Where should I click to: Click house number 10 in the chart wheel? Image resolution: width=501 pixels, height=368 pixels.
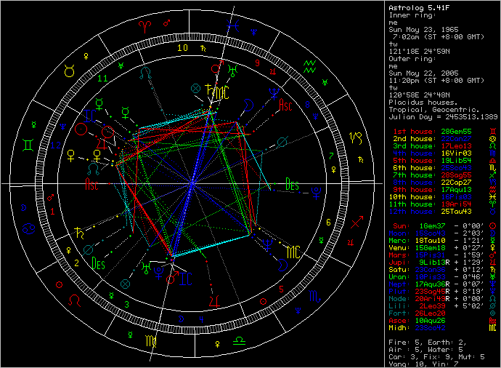point(184,48)
